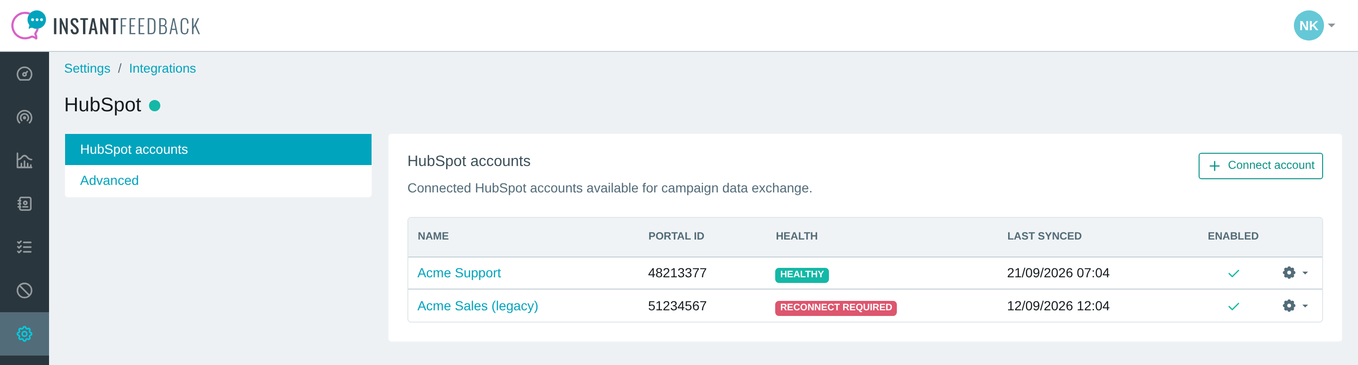This screenshot has width=1358, height=365.
Task: Open the Acme Support account link
Action: [x=459, y=273]
